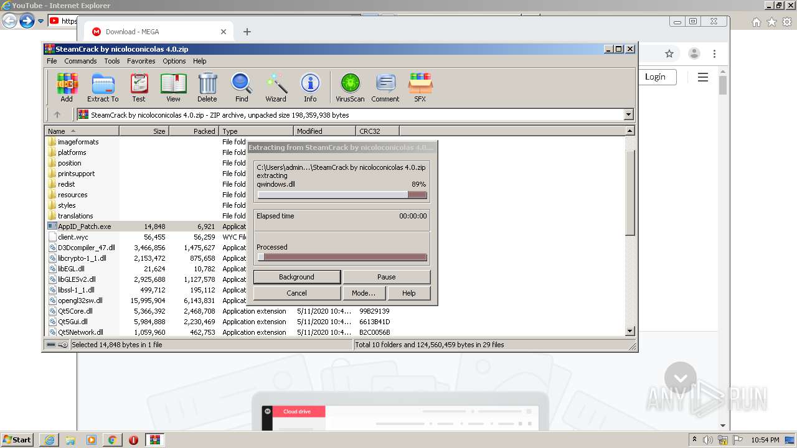
Task: Open the archive path dropdown arrow
Action: 628,114
